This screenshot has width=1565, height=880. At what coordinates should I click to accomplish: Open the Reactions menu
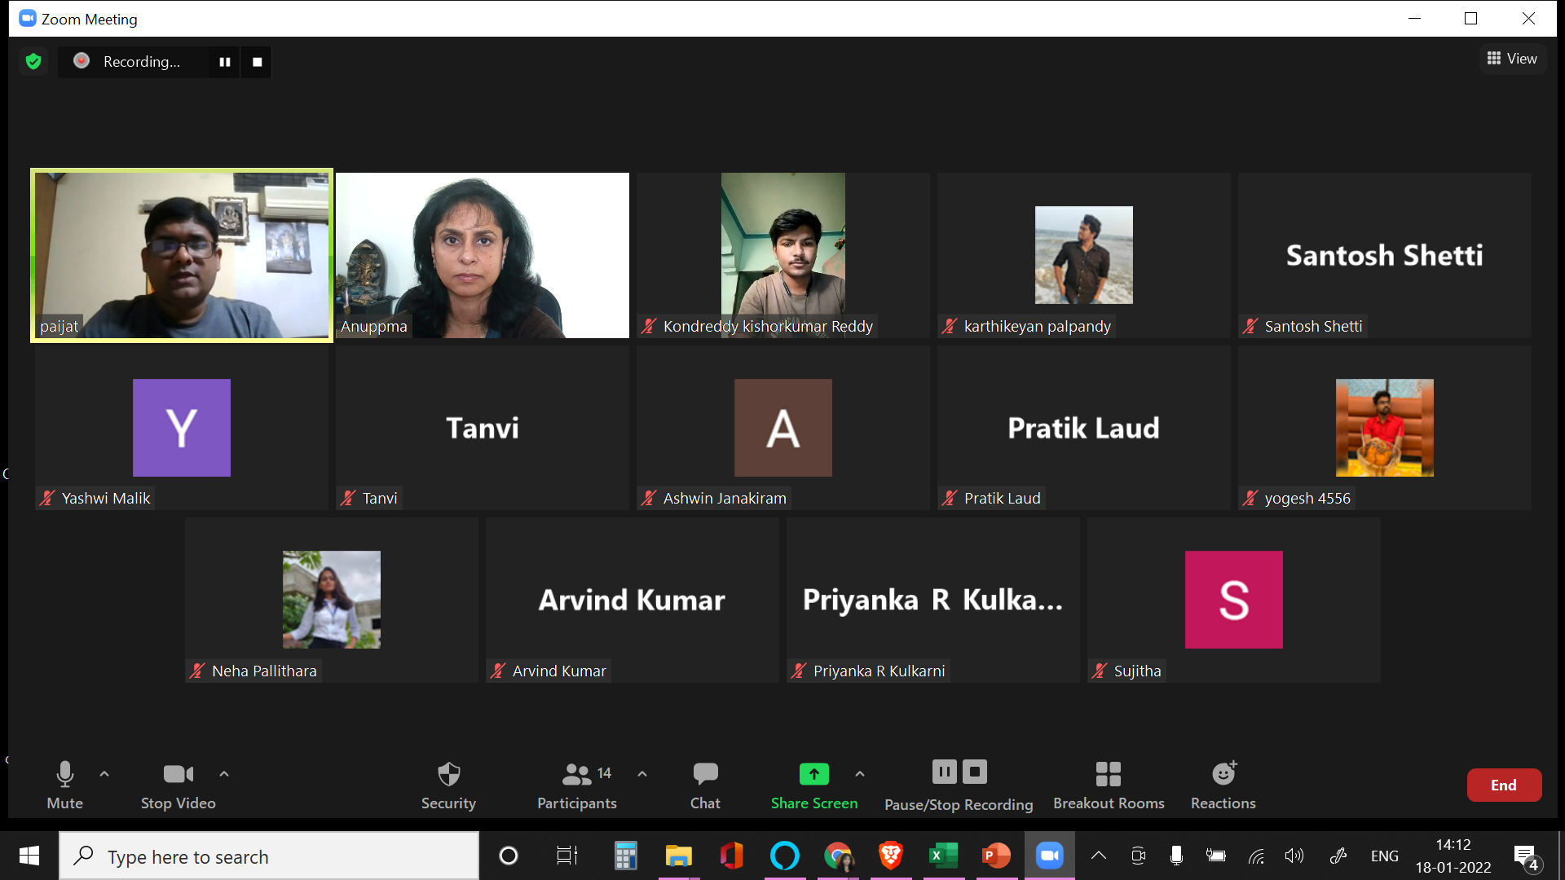(x=1223, y=785)
